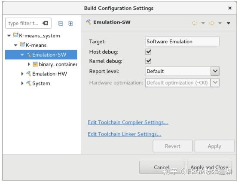The image size is (238, 182).
Task: Open Edit Toolchain Compiler Settings link
Action: coord(128,122)
